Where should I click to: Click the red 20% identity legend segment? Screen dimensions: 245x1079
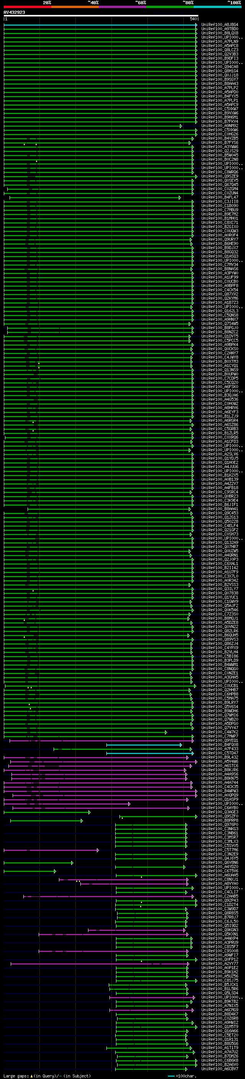click(27, 7)
